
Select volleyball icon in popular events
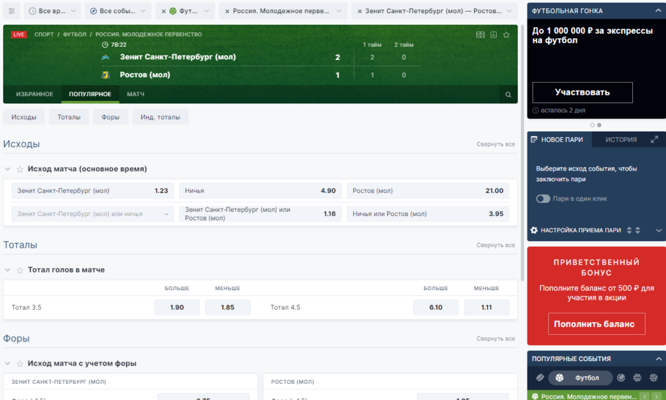pos(654,377)
